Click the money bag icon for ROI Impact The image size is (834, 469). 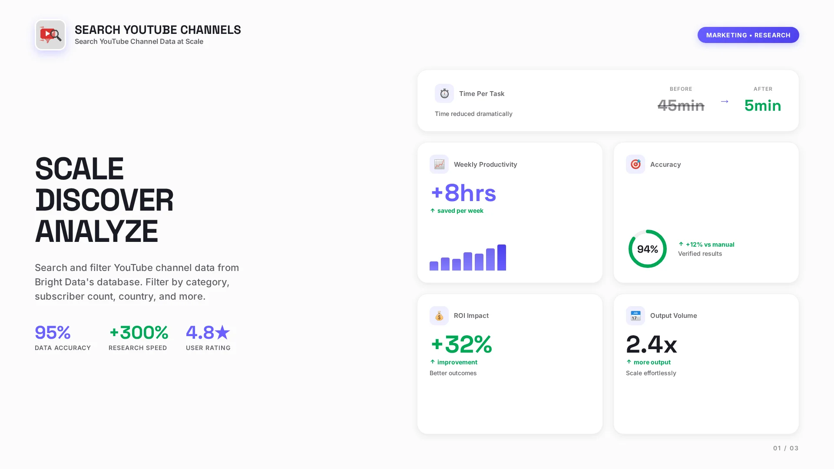tap(439, 316)
